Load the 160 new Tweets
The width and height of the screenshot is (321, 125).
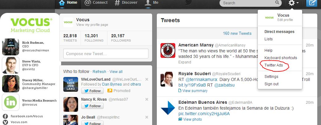pyautogui.click(x=237, y=33)
